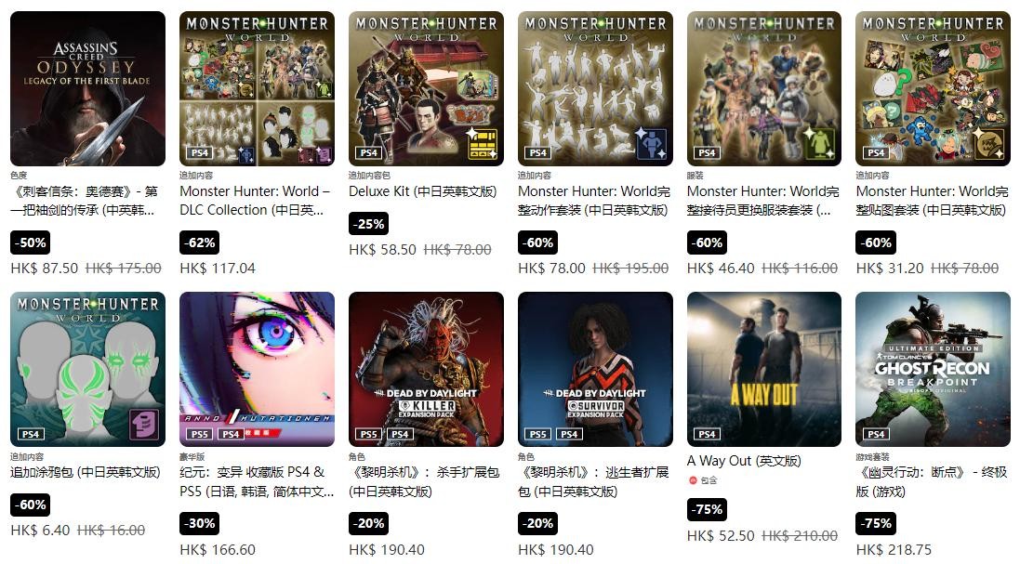Click the PS5 badge on the ANNO Mutationem cover
Image resolution: width=1020 pixels, height=564 pixels.
tap(200, 434)
